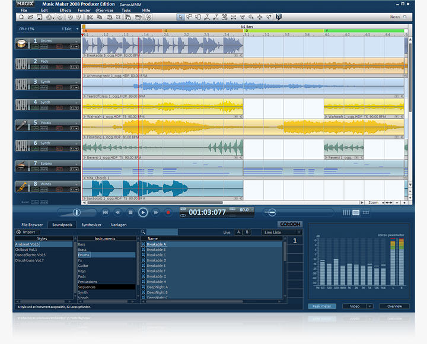Click the Soundpools search input field

[x=162, y=232]
